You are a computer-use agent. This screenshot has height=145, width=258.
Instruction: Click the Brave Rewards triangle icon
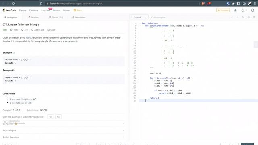209,4
